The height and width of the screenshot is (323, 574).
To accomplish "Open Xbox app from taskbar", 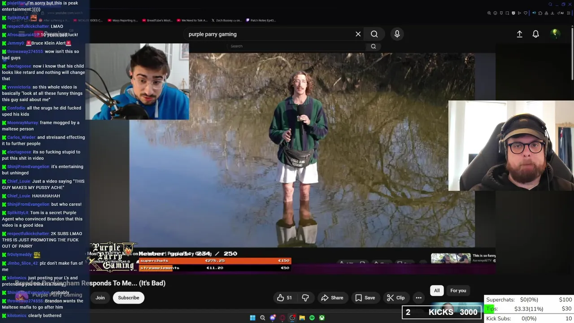I will coord(322,318).
